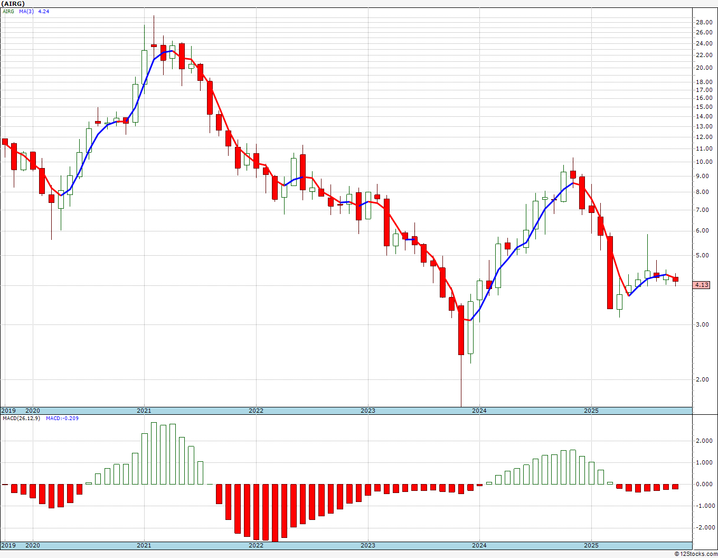Select the 26.00 price axis label
The height and width of the screenshot is (558, 718).
[704, 32]
